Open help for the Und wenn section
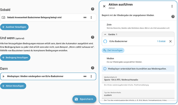The height and width of the screenshot is (105, 178). [x=93, y=37]
